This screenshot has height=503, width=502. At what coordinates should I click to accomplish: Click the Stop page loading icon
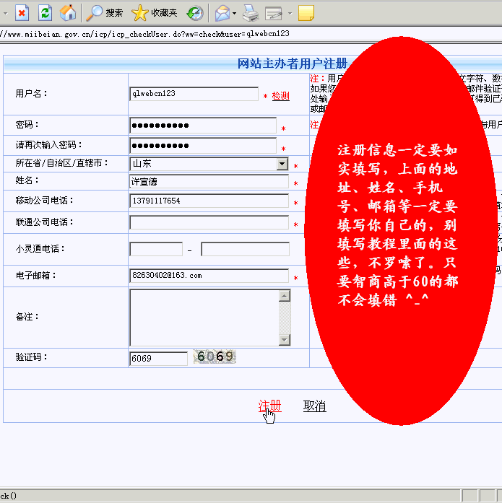pyautogui.click(x=22, y=12)
